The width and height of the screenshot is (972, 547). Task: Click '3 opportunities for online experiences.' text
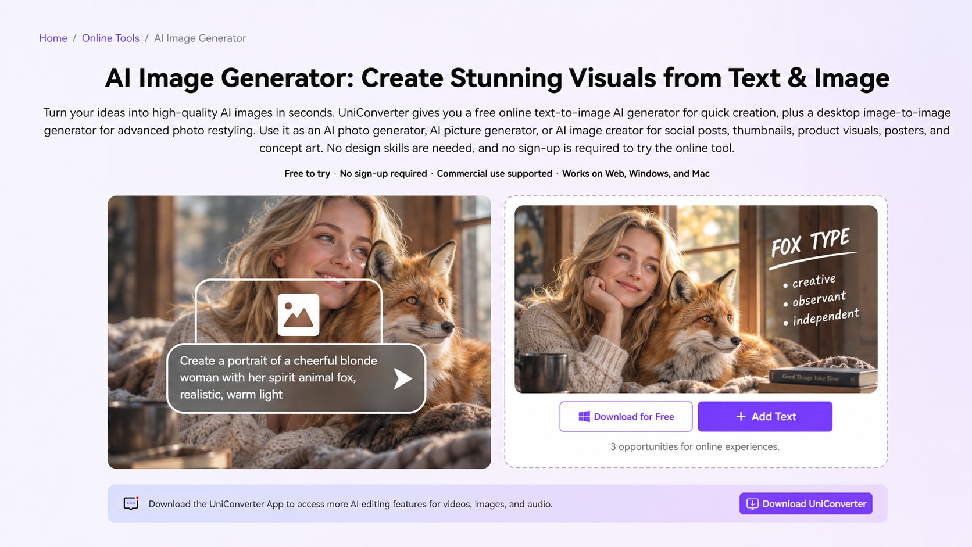[x=695, y=446]
